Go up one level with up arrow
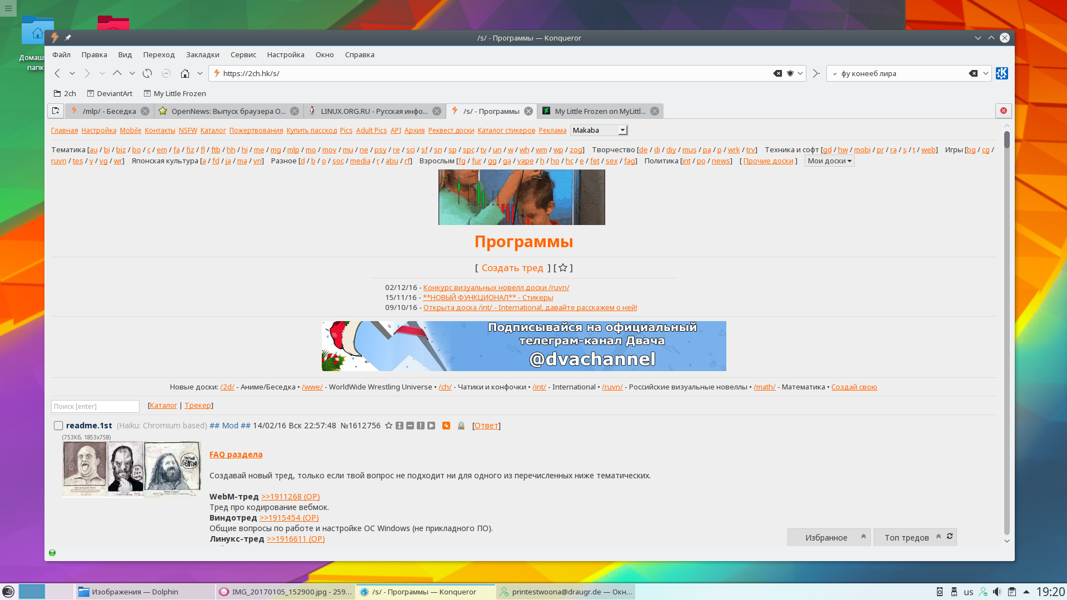 pos(117,73)
